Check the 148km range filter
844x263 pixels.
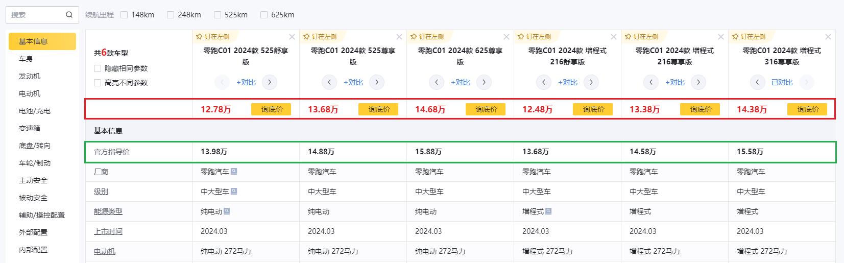[124, 15]
